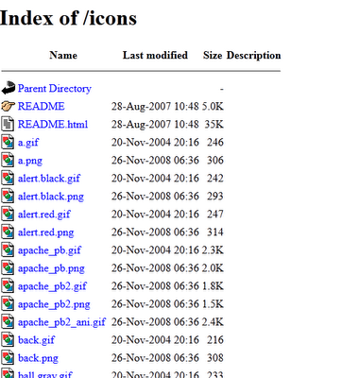Click the apache_pb.gif size value 2.3K
The width and height of the screenshot is (359, 378).
(213, 249)
